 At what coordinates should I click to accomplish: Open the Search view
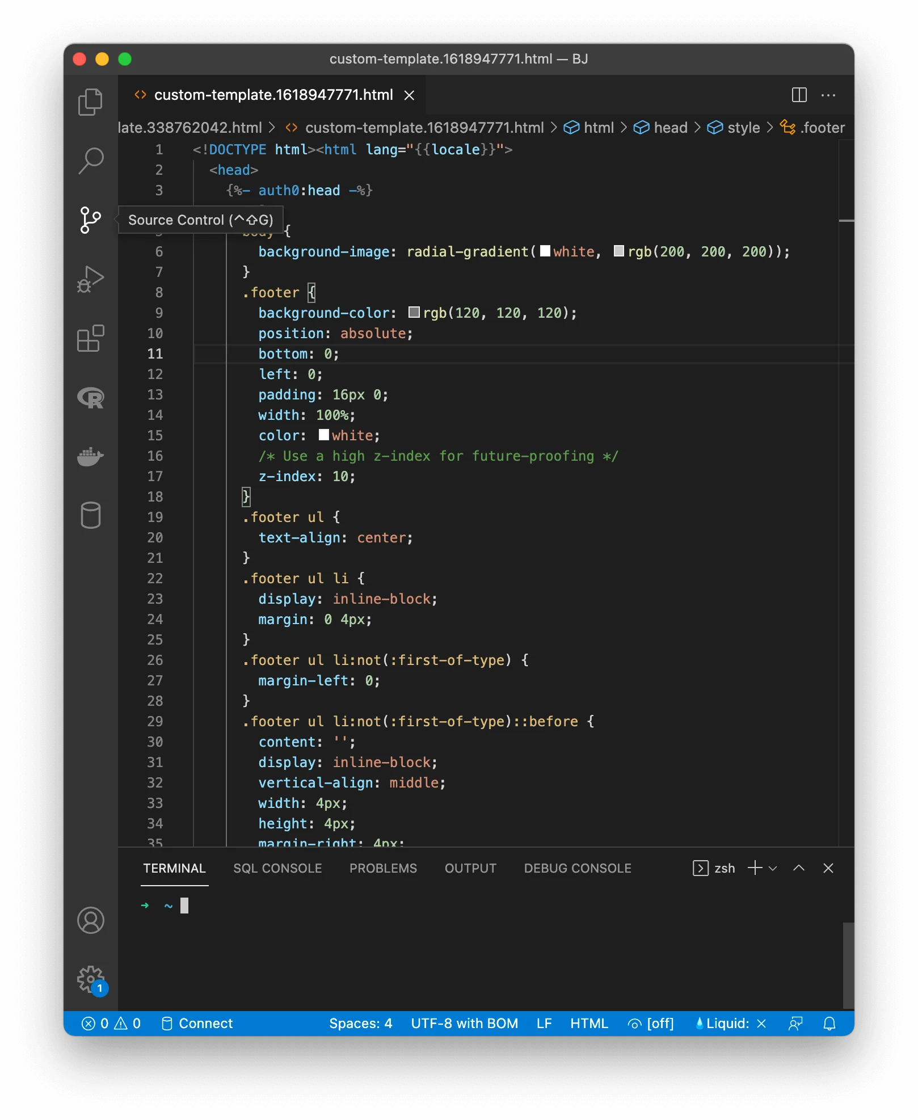(90, 161)
